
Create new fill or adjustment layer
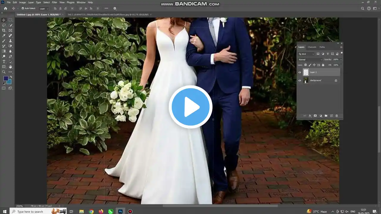321,116
